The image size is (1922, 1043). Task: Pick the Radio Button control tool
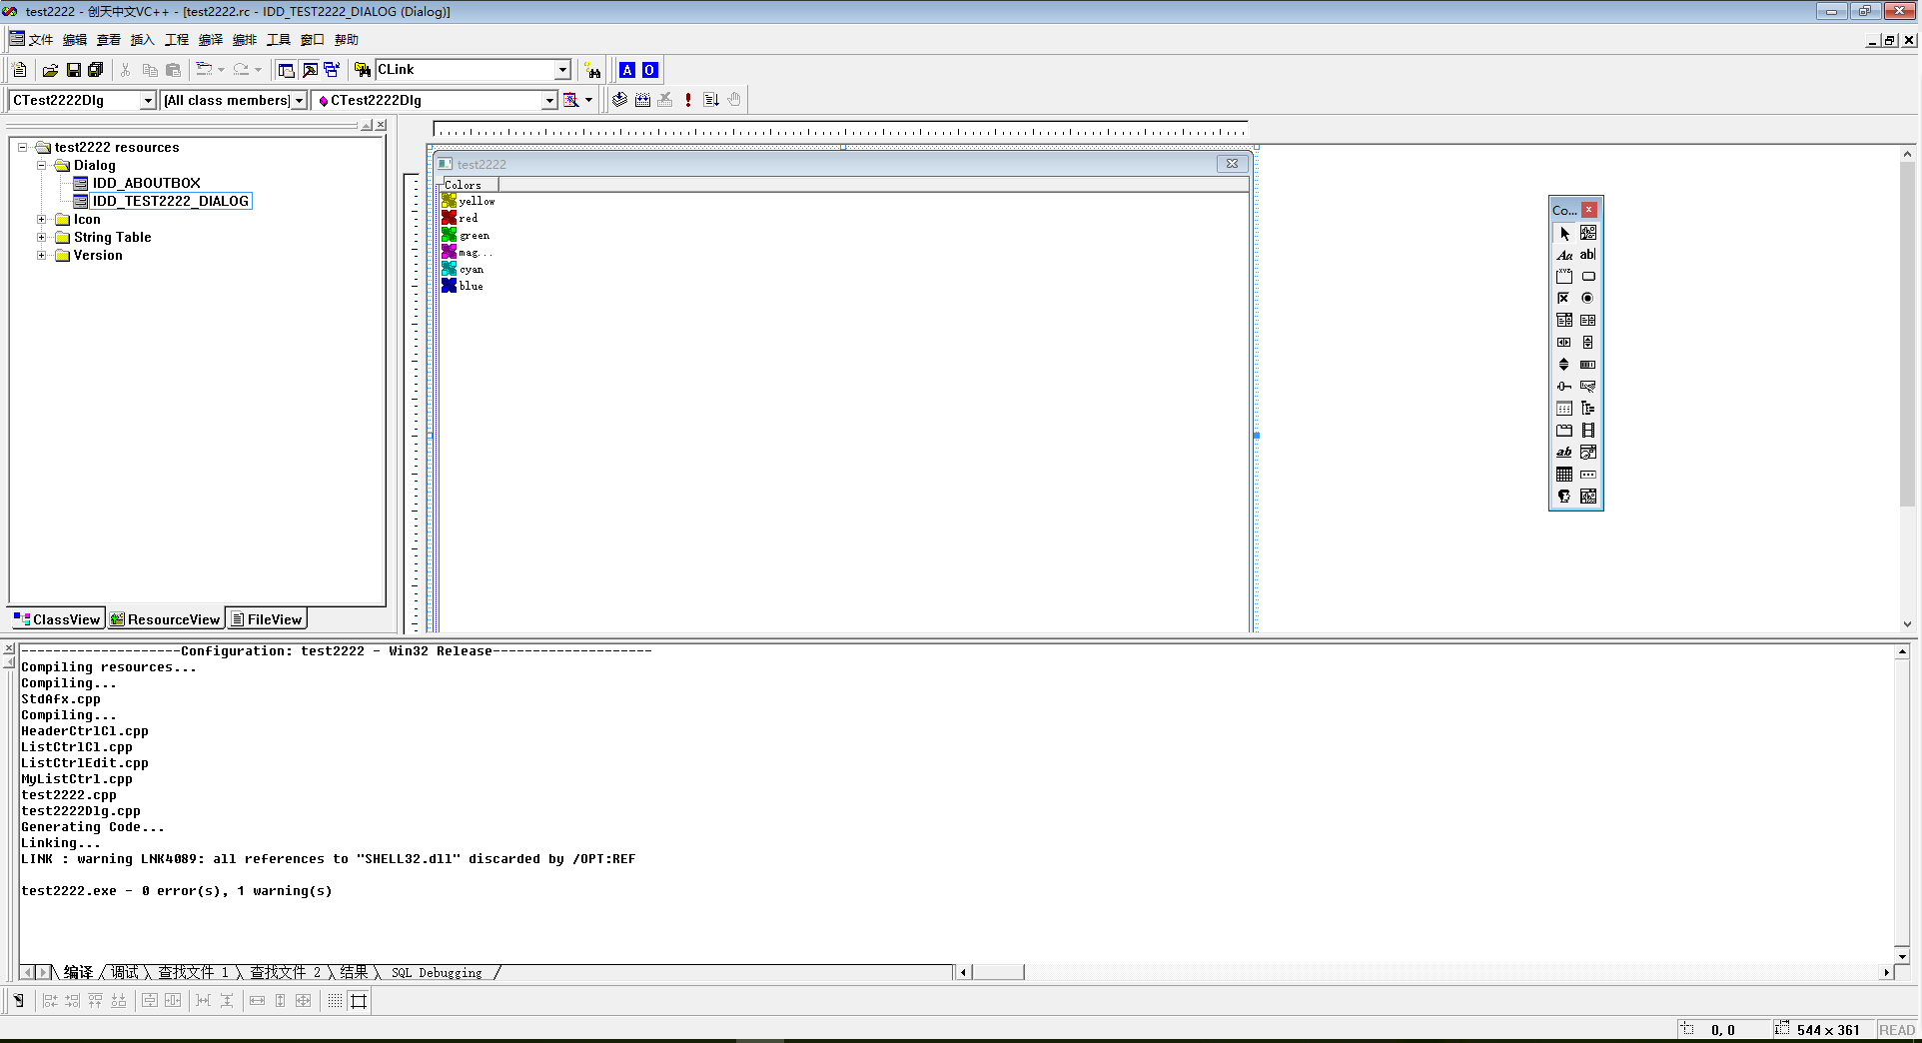coord(1587,299)
